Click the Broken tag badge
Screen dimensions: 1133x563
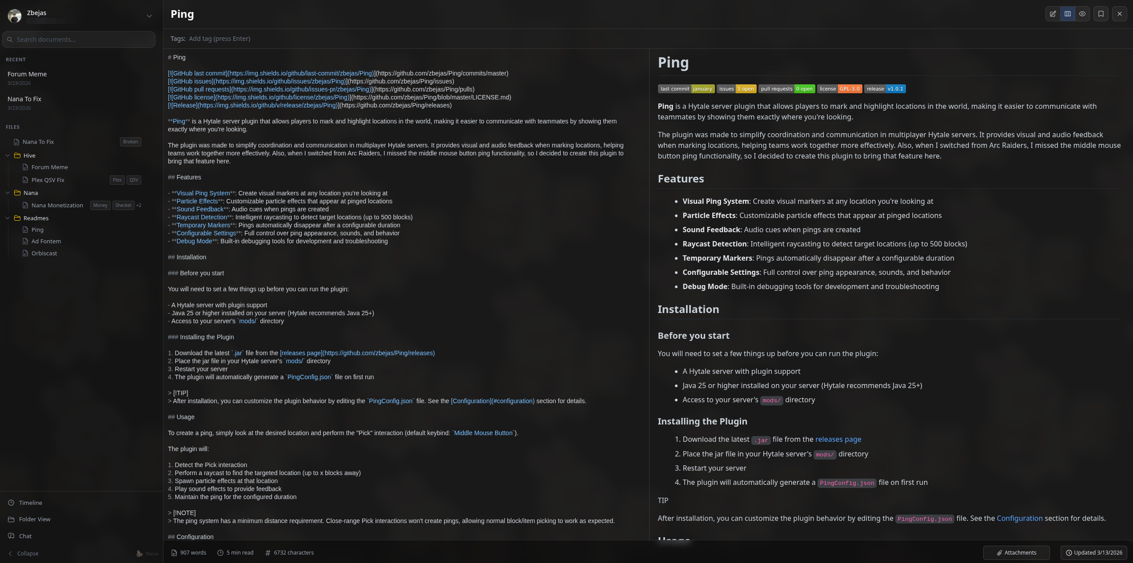(131, 142)
